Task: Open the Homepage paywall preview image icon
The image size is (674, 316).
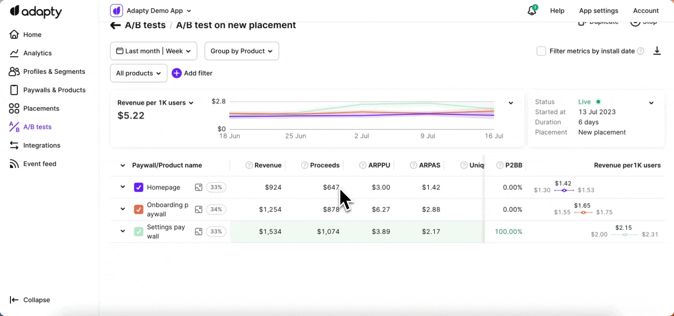Action: click(x=199, y=187)
